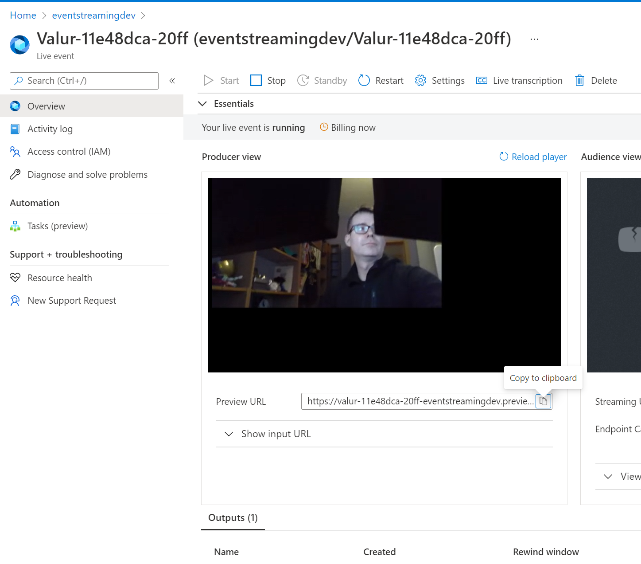Image resolution: width=641 pixels, height=564 pixels.
Task: Open Resource health
Action: pyautogui.click(x=59, y=278)
